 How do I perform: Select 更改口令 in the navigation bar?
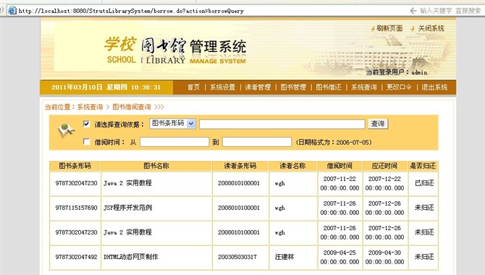pos(399,88)
